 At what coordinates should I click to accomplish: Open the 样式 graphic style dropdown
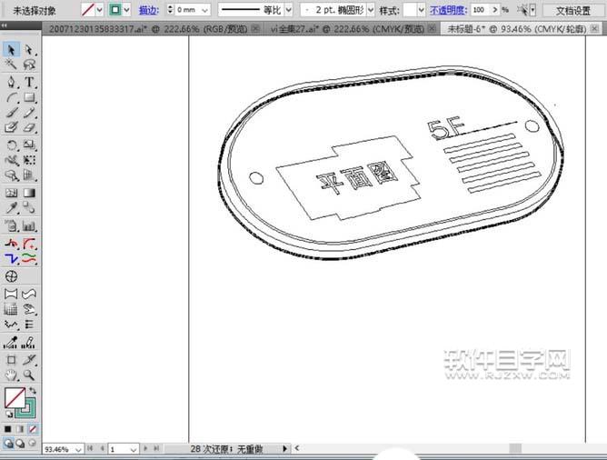point(422,10)
